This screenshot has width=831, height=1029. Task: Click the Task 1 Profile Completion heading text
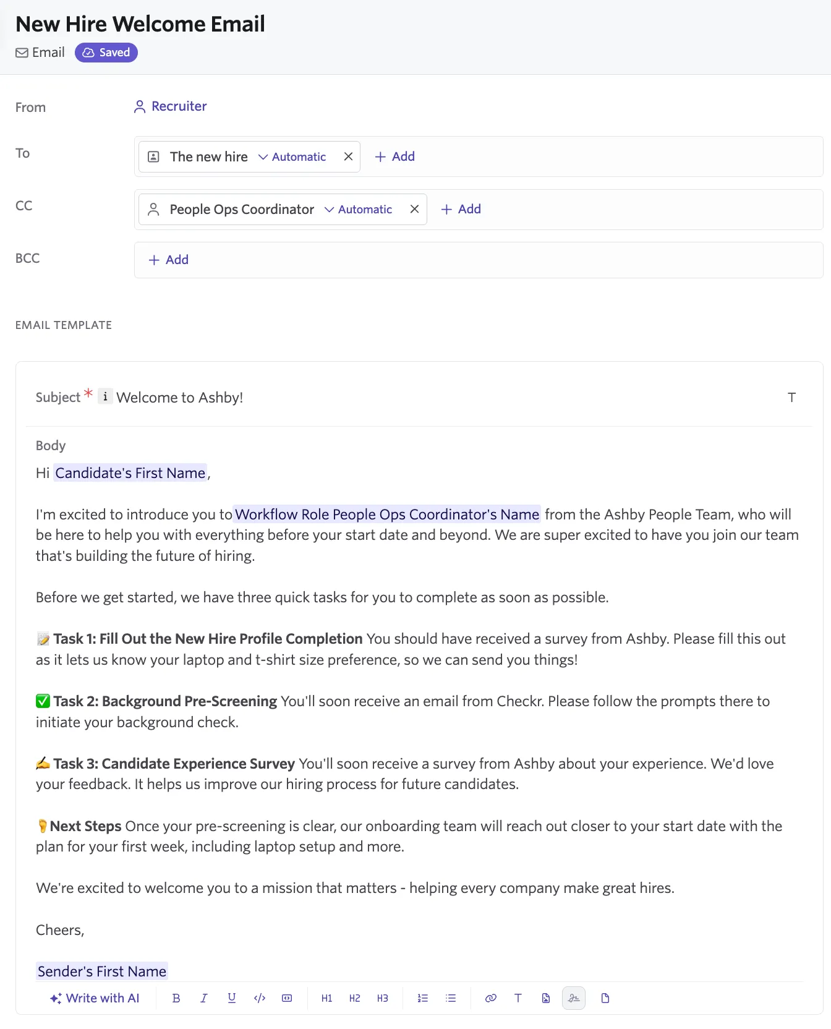click(x=208, y=639)
